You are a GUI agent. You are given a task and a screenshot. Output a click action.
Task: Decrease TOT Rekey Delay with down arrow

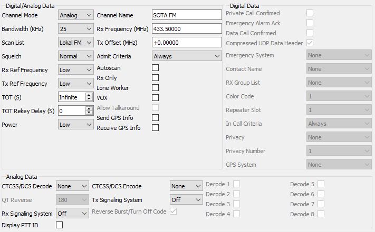tap(89, 113)
